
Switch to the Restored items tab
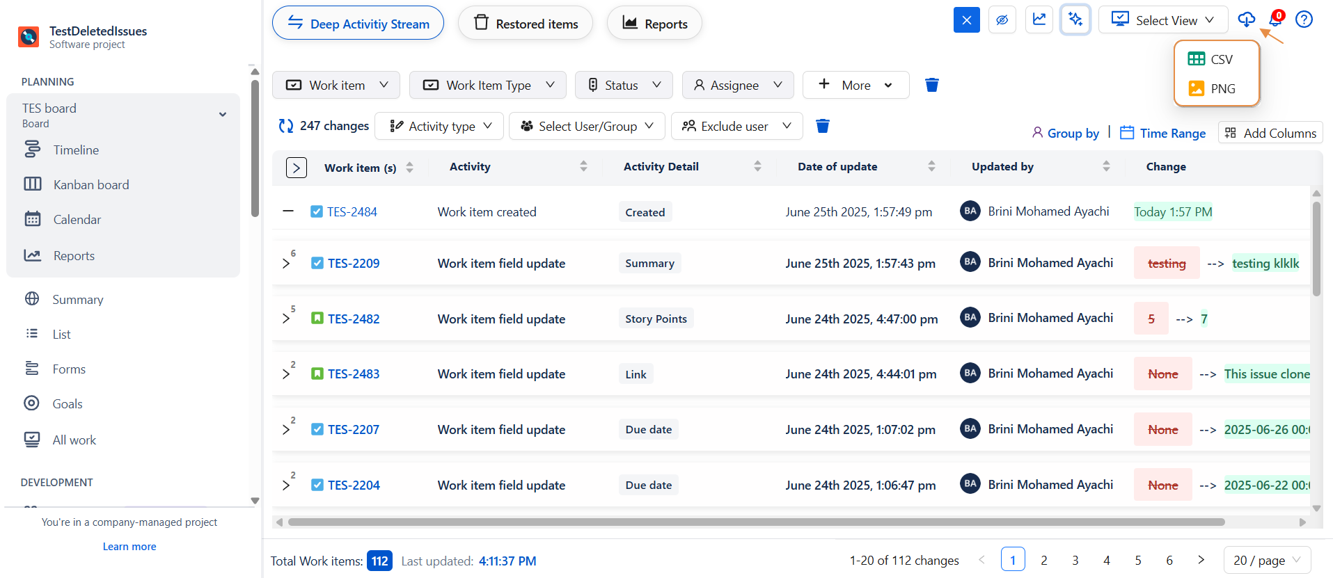click(526, 24)
